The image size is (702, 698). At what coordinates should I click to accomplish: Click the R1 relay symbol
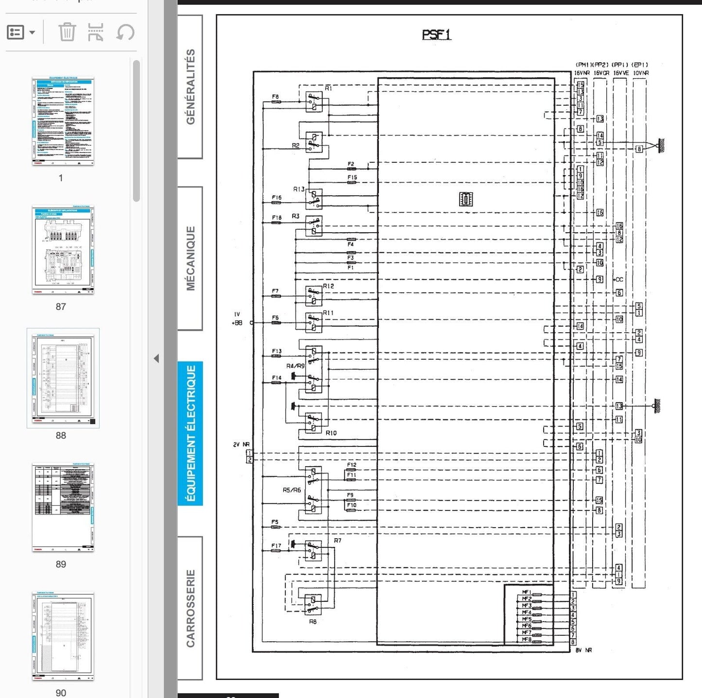click(314, 102)
